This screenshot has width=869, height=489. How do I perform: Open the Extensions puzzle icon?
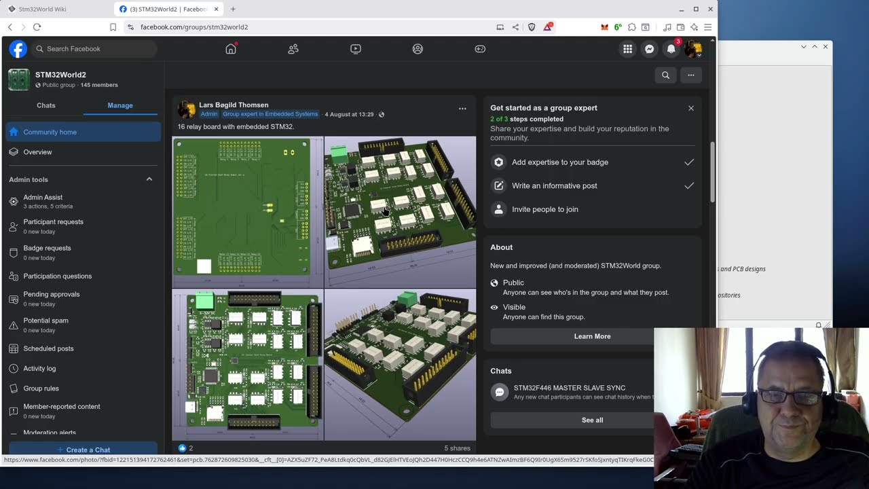coord(631,27)
